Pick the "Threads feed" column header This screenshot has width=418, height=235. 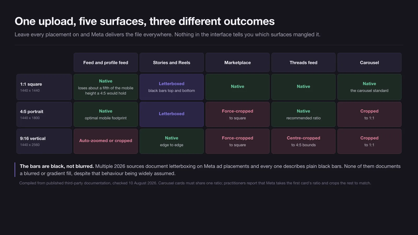click(303, 62)
